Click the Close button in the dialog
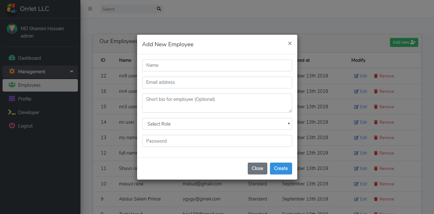The height and width of the screenshot is (214, 434). pos(257,168)
